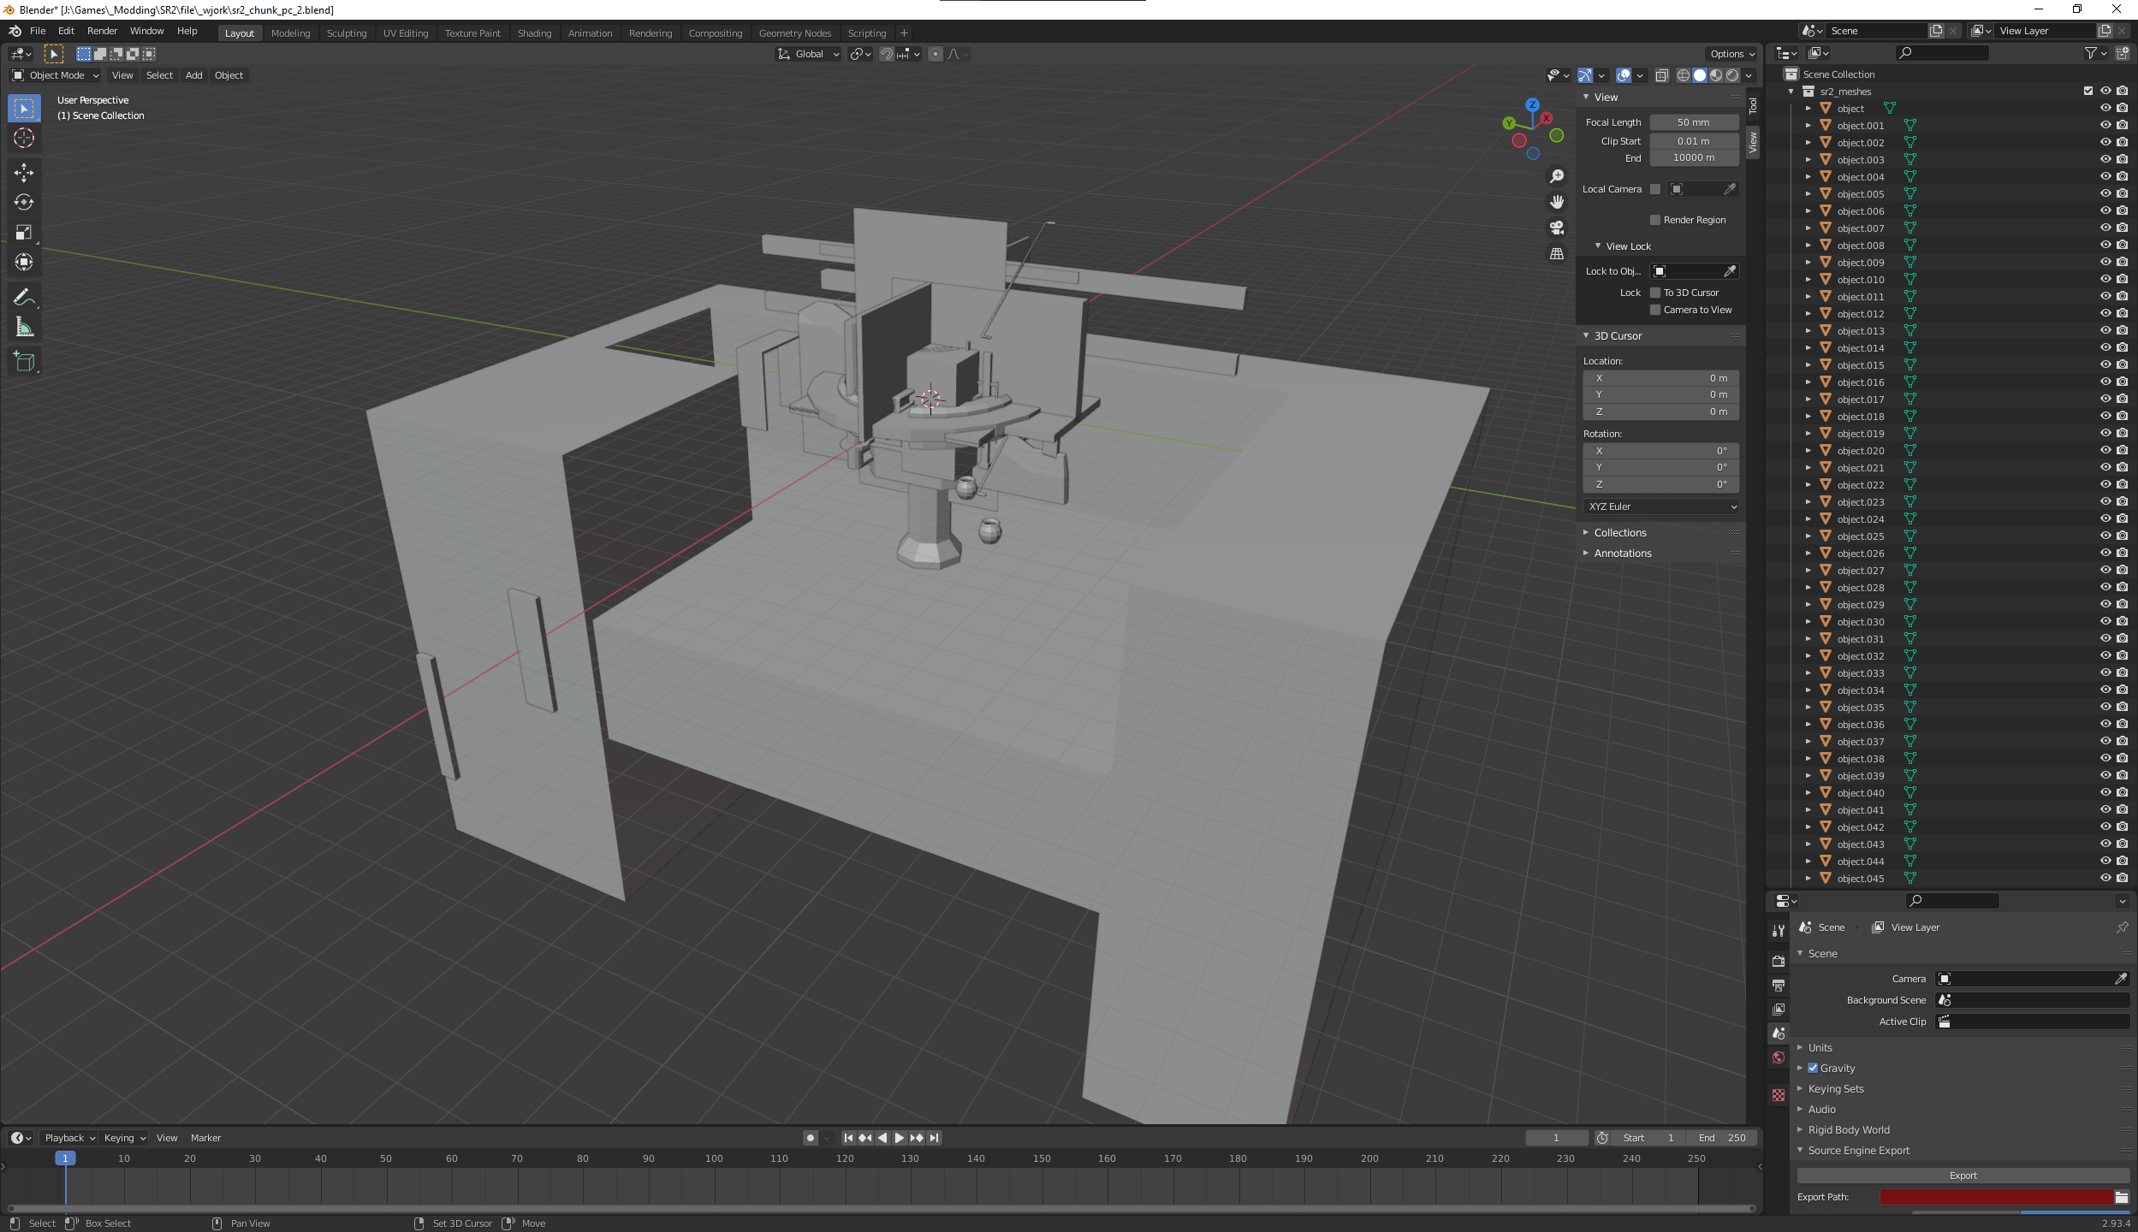Select the Transform tool
The height and width of the screenshot is (1232, 2138).
(24, 262)
